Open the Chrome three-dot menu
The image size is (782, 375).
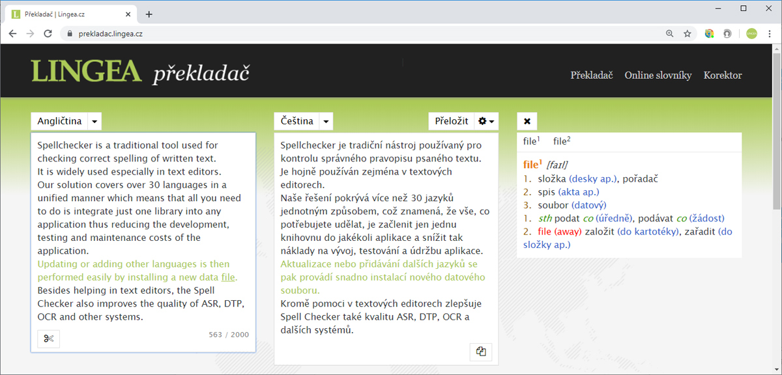(x=771, y=34)
